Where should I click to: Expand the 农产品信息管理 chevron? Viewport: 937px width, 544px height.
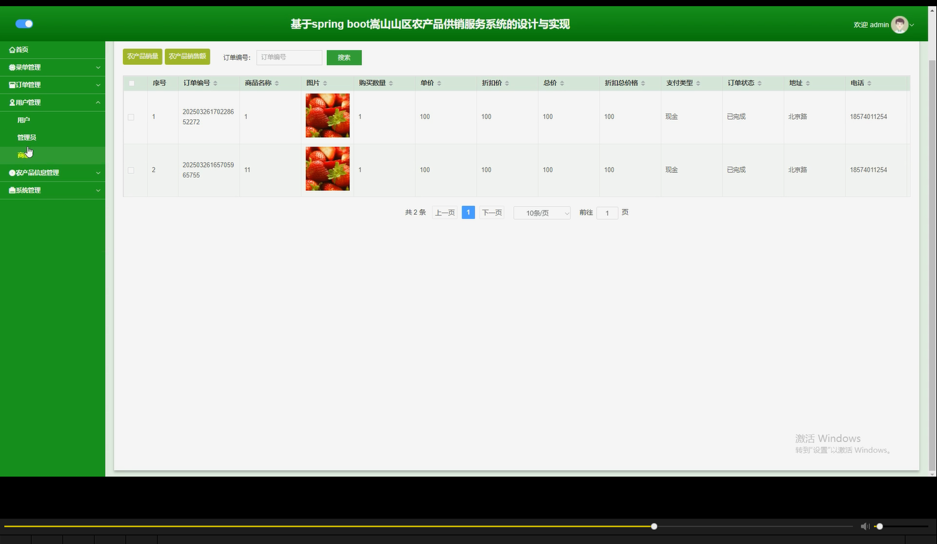click(98, 173)
